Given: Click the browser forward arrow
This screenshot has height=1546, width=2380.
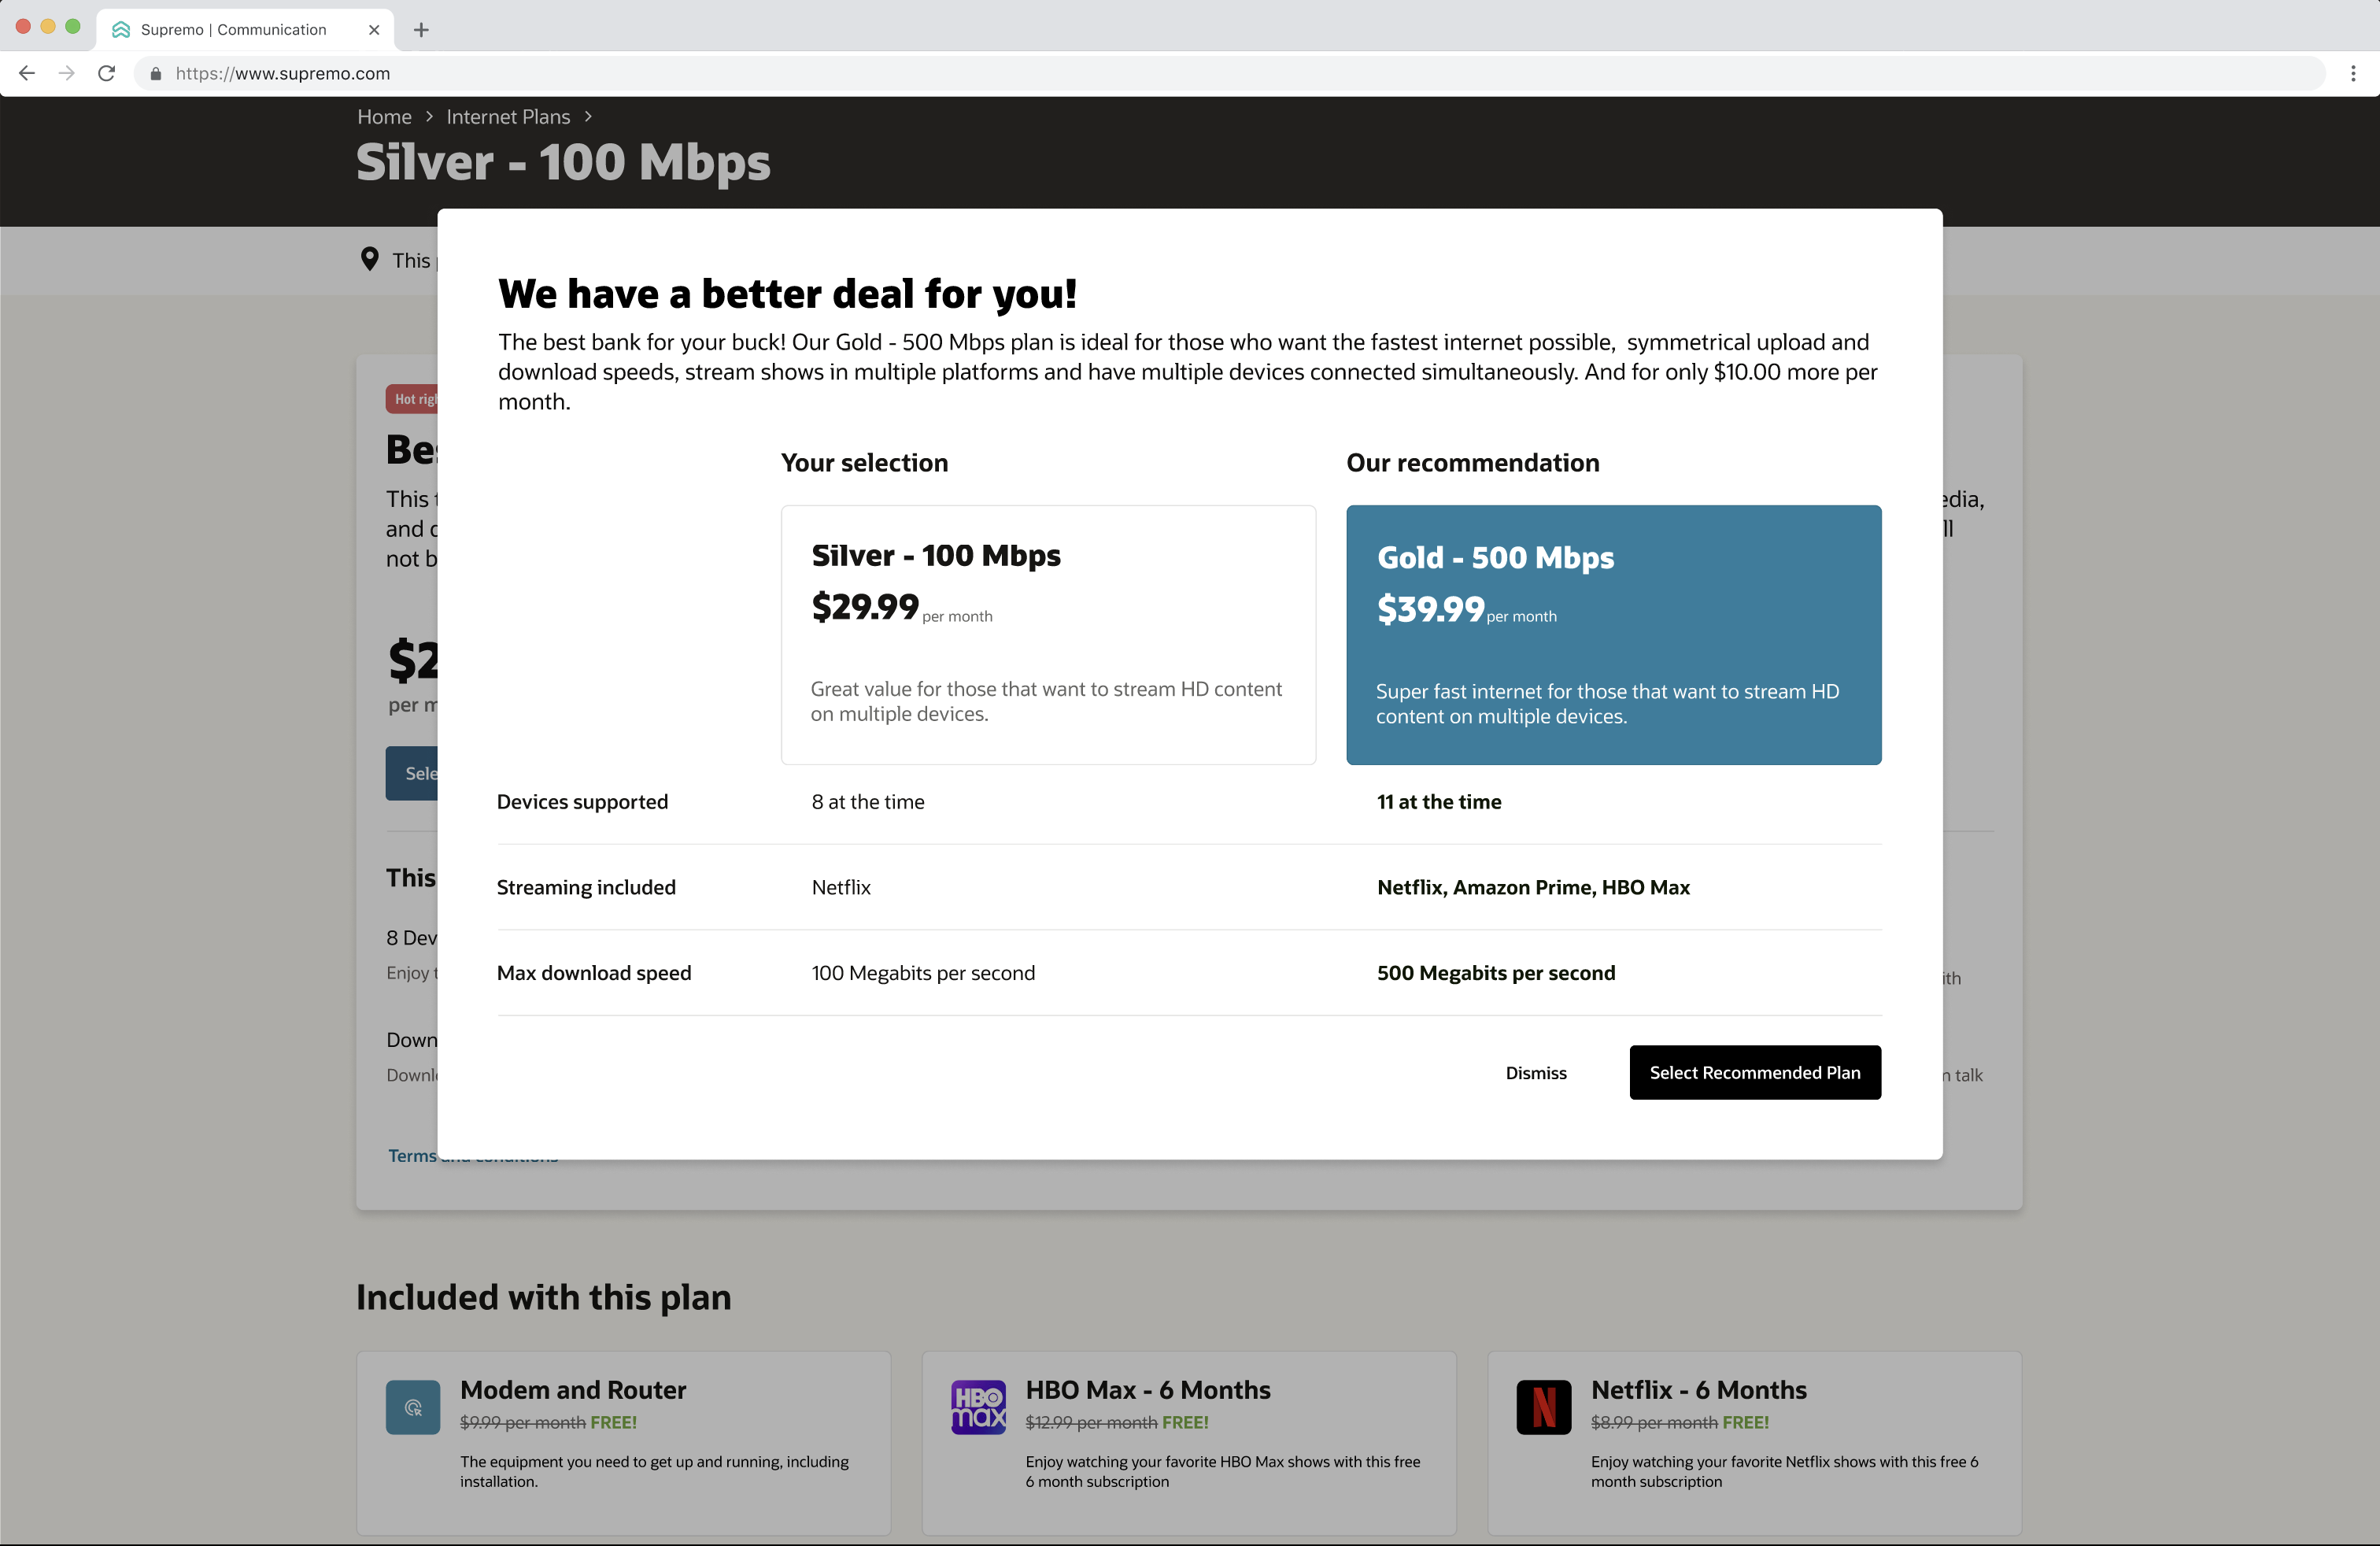Looking at the screenshot, I should pos(66,73).
